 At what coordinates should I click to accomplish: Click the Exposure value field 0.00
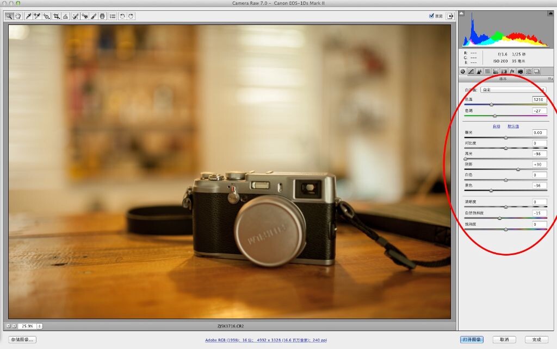539,132
